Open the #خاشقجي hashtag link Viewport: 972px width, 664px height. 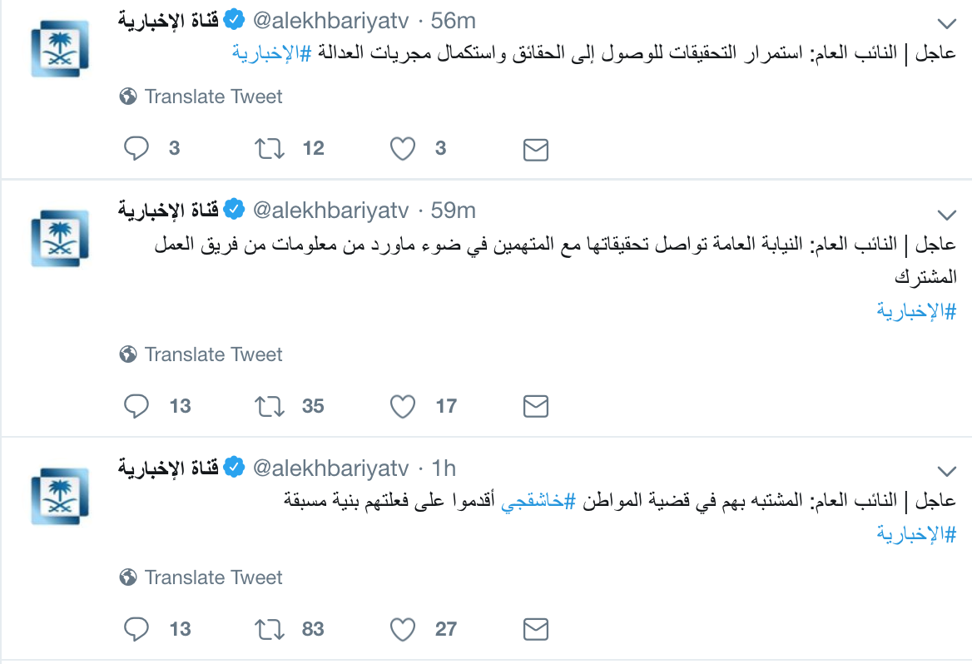click(x=538, y=500)
